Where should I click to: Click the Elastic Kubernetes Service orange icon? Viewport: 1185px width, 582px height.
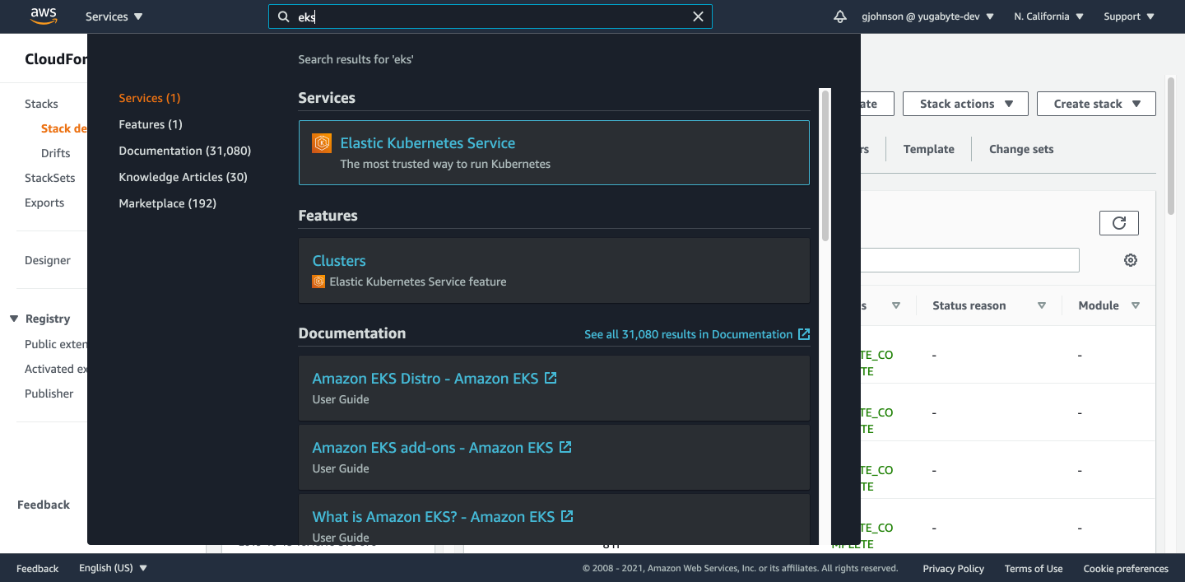point(322,143)
